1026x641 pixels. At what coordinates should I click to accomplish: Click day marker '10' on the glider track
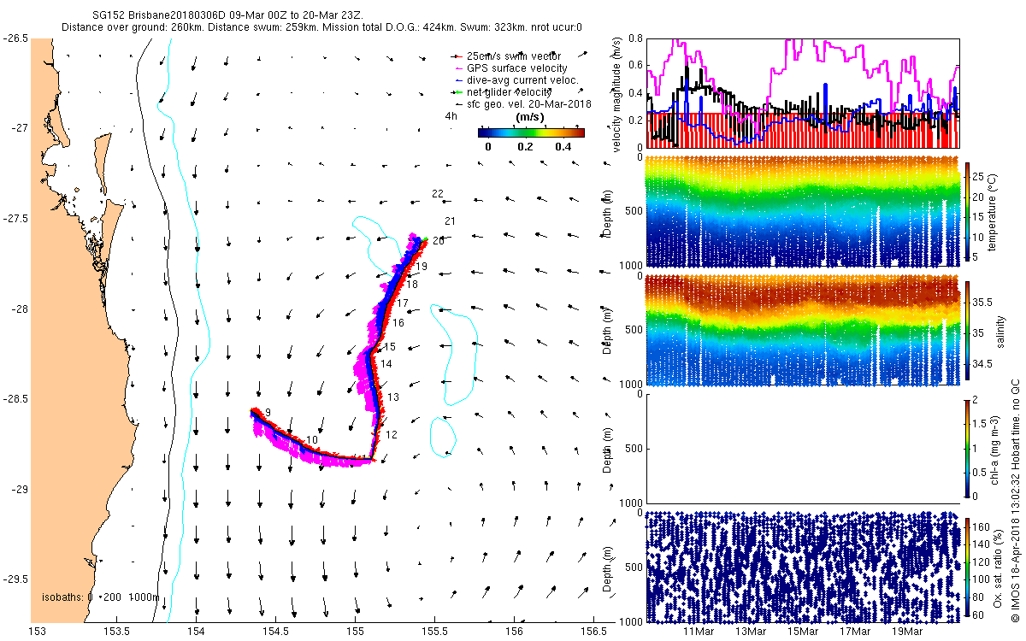click(312, 440)
